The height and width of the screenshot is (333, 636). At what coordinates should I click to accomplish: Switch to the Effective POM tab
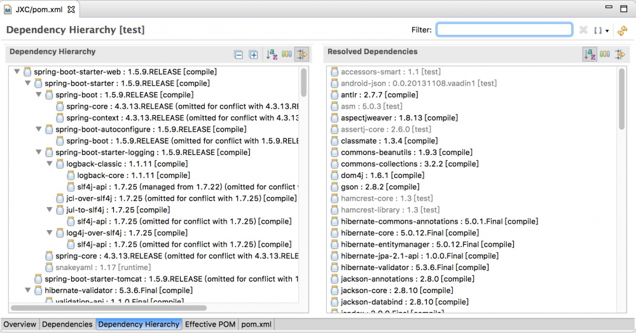coord(210,324)
